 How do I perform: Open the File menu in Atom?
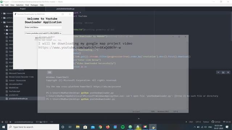[2, 5]
